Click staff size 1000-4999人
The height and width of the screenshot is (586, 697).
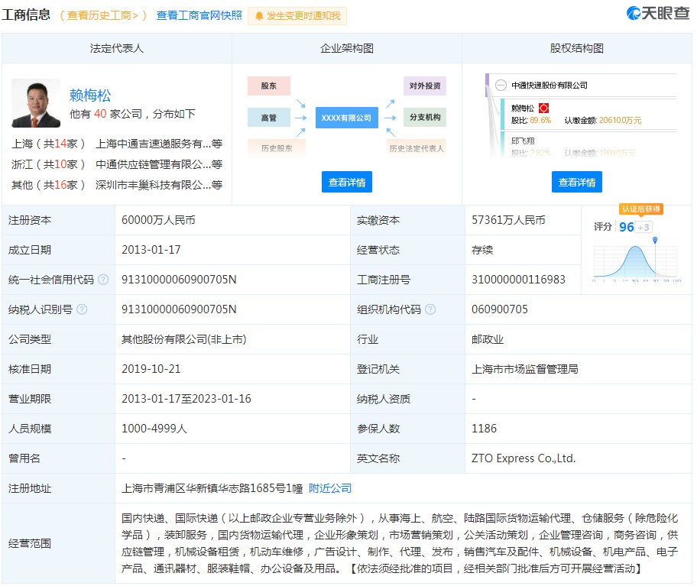point(154,429)
